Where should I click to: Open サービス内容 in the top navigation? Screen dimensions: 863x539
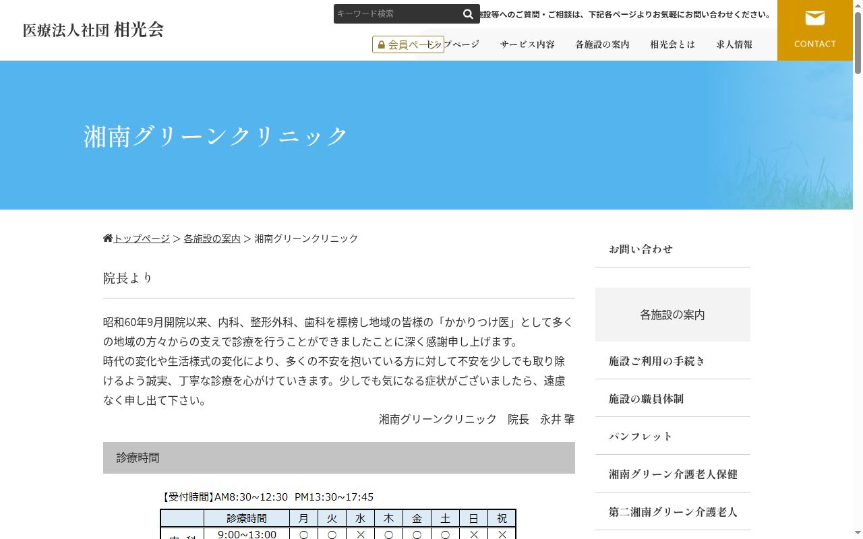tap(527, 44)
